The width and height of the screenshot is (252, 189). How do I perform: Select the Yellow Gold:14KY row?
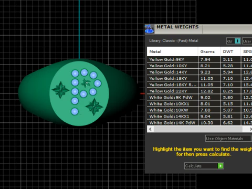point(199,72)
